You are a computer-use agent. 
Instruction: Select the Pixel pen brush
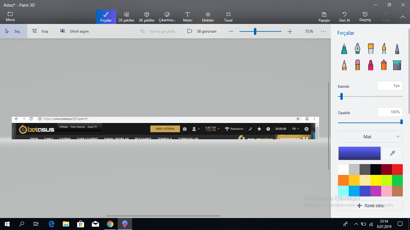(x=397, y=49)
